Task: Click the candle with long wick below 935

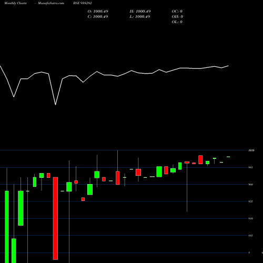Action: click(187, 187)
